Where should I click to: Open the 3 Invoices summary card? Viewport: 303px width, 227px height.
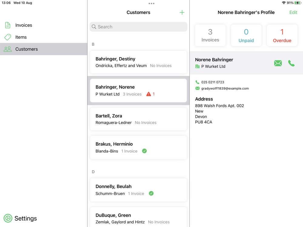pos(210,35)
